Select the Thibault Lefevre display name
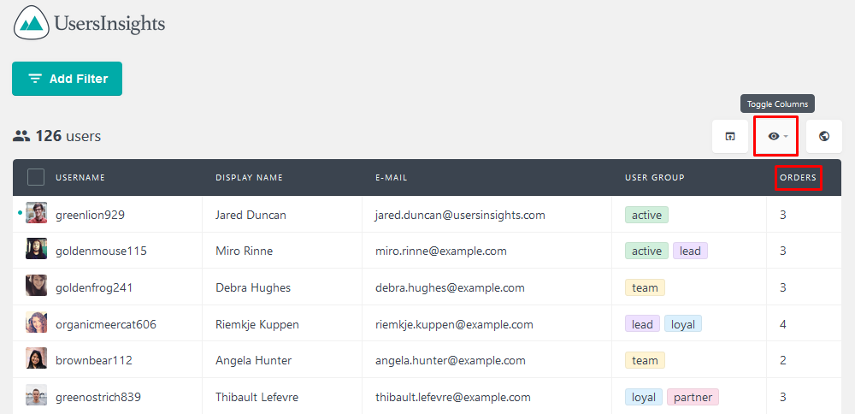 pos(256,397)
